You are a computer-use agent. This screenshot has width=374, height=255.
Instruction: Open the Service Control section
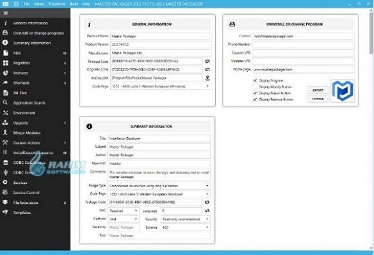pyautogui.click(x=35, y=192)
